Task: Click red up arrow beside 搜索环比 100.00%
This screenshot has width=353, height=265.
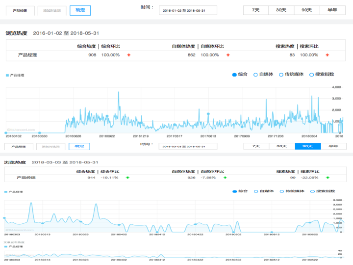Action: coord(328,55)
